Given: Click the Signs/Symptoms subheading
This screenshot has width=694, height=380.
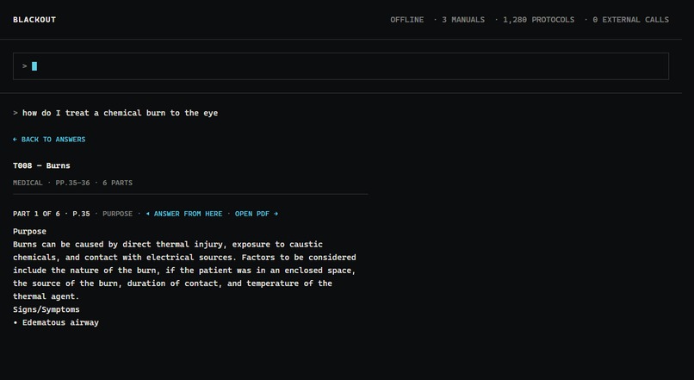Looking at the screenshot, I should (46, 309).
